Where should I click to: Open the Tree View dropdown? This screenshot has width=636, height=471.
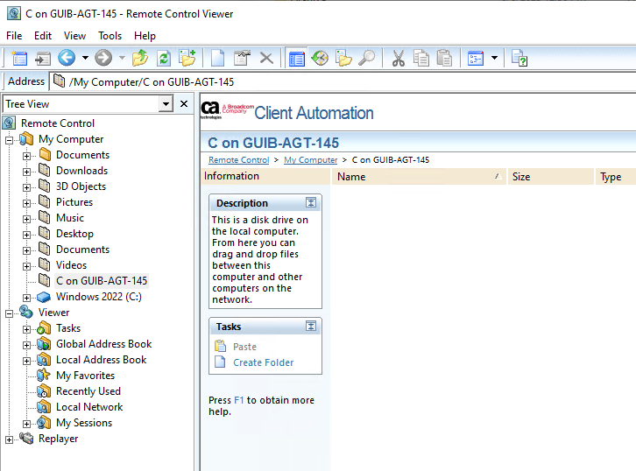(166, 104)
